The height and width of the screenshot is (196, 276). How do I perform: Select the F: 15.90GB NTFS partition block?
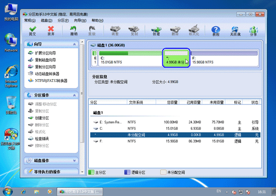point(224,58)
